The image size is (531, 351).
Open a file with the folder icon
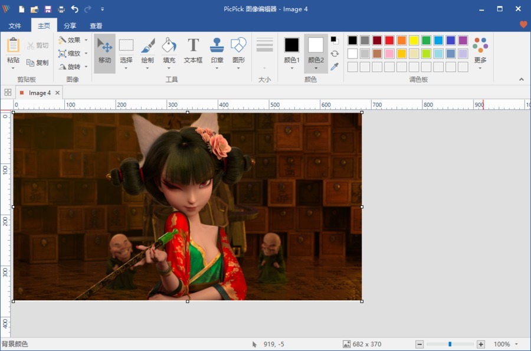[35, 9]
